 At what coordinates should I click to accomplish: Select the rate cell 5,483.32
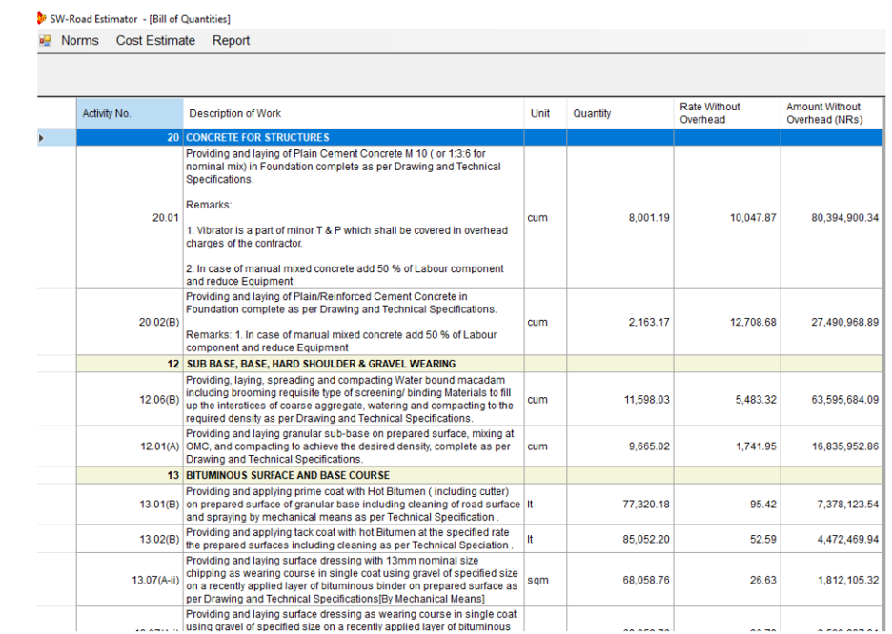pos(753,400)
